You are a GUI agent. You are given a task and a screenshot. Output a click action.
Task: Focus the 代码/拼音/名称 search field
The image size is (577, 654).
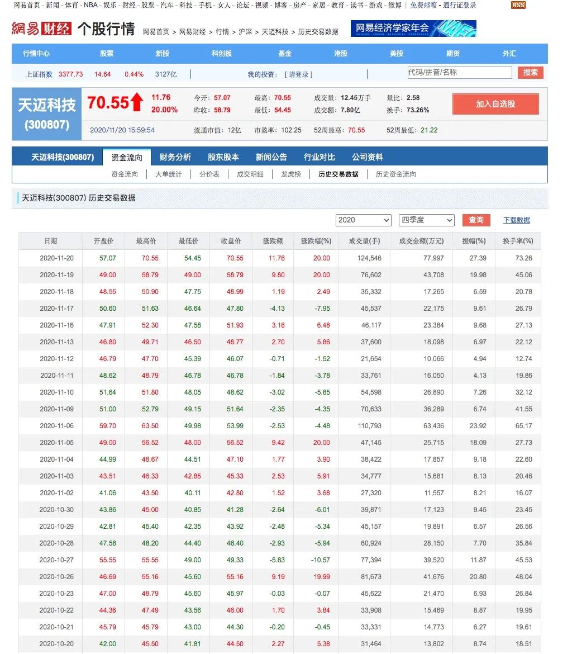coord(460,72)
